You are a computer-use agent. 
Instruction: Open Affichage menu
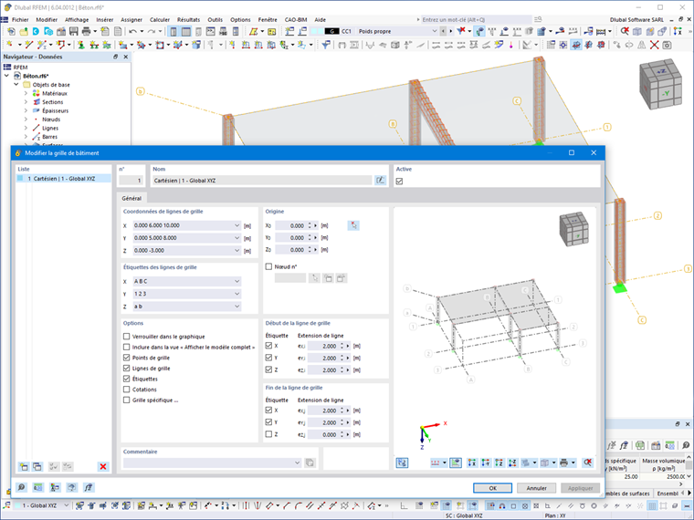77,19
